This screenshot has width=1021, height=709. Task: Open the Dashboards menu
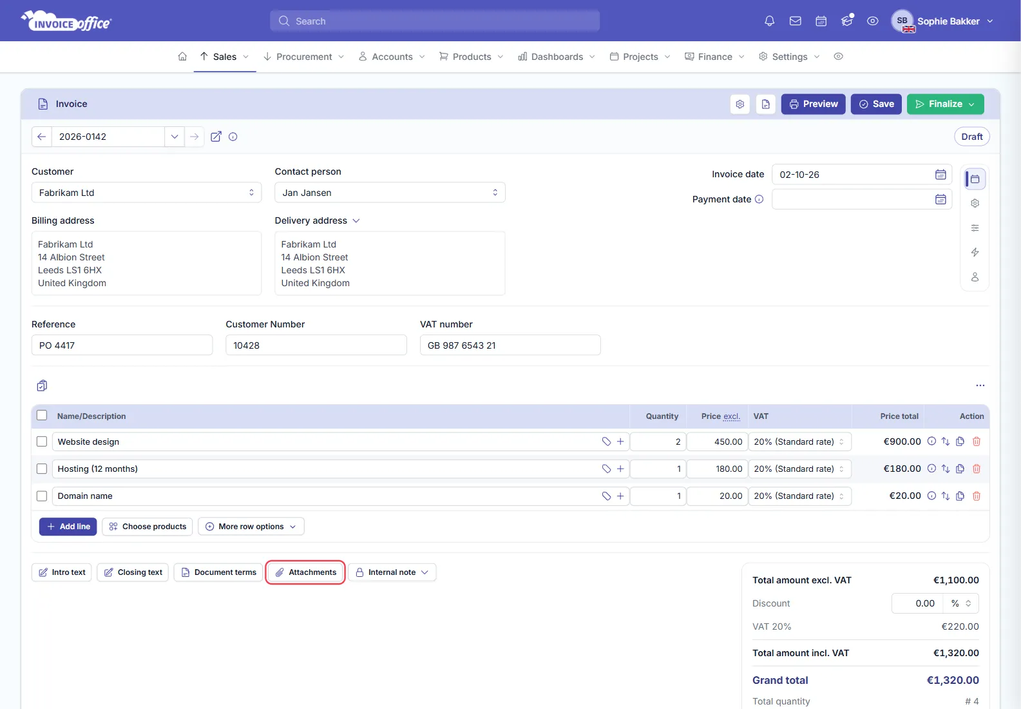pyautogui.click(x=557, y=57)
